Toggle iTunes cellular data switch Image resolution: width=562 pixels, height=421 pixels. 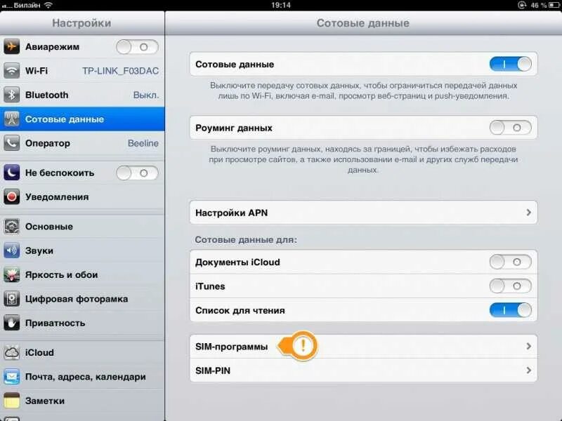[x=511, y=286]
